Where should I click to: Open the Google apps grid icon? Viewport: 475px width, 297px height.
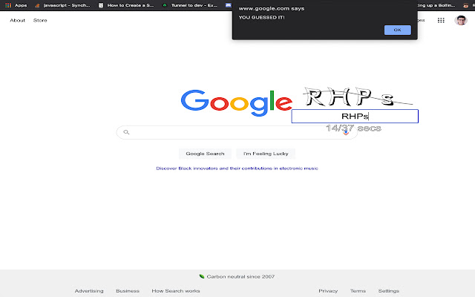(x=441, y=20)
